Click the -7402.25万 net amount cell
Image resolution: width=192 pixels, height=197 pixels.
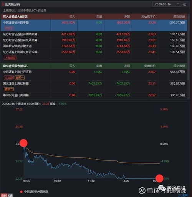pyautogui.click(x=122, y=83)
